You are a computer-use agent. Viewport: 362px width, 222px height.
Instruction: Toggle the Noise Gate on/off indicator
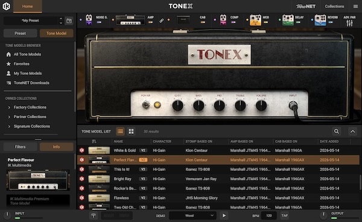[x=99, y=22]
